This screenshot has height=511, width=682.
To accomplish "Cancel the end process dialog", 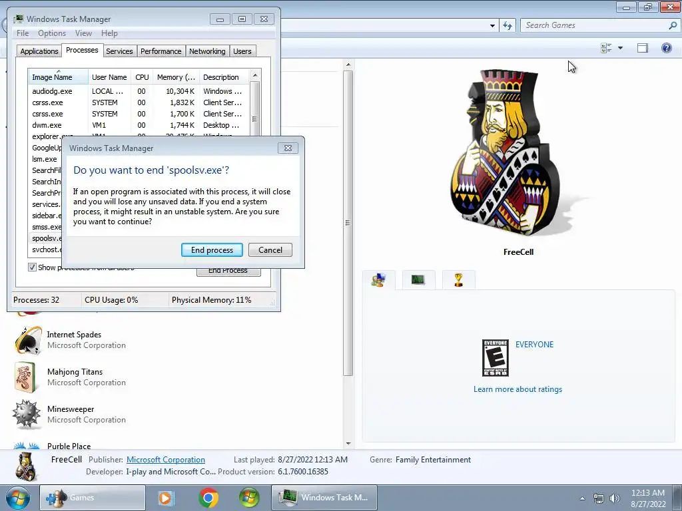I will pyautogui.click(x=270, y=250).
